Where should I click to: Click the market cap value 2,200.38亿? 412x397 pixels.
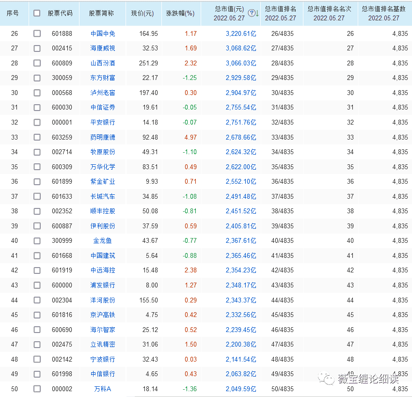(241, 345)
